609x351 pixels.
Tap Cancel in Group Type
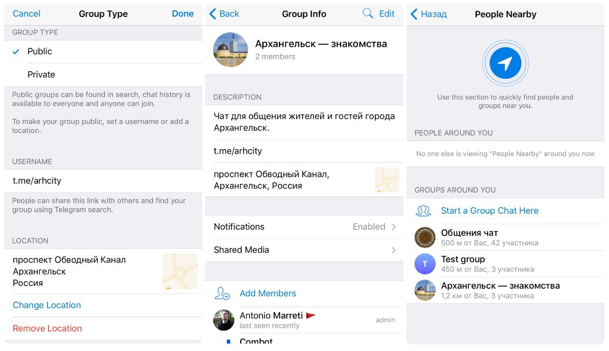27,14
